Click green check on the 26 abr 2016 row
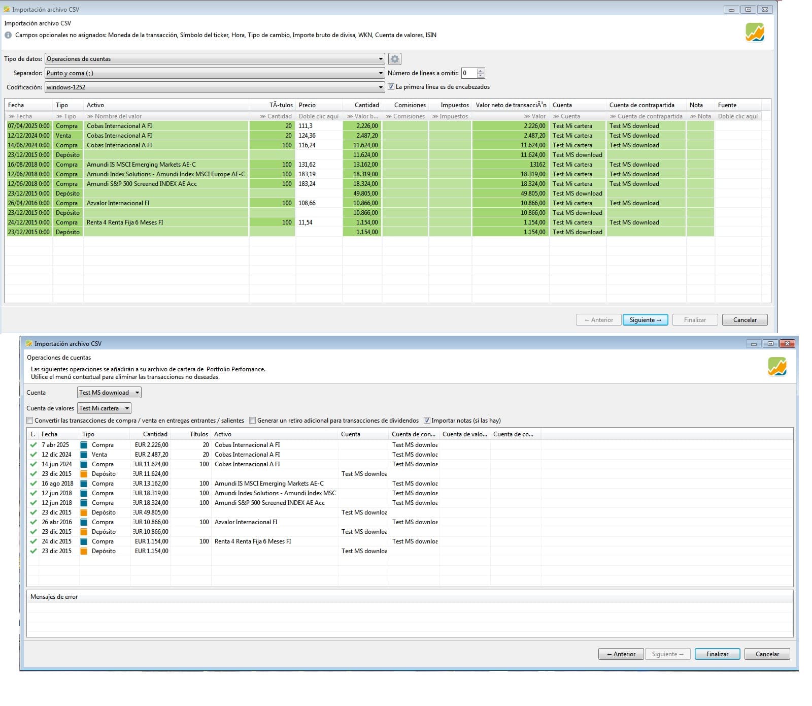Viewport: 812px width, 706px height. (33, 522)
